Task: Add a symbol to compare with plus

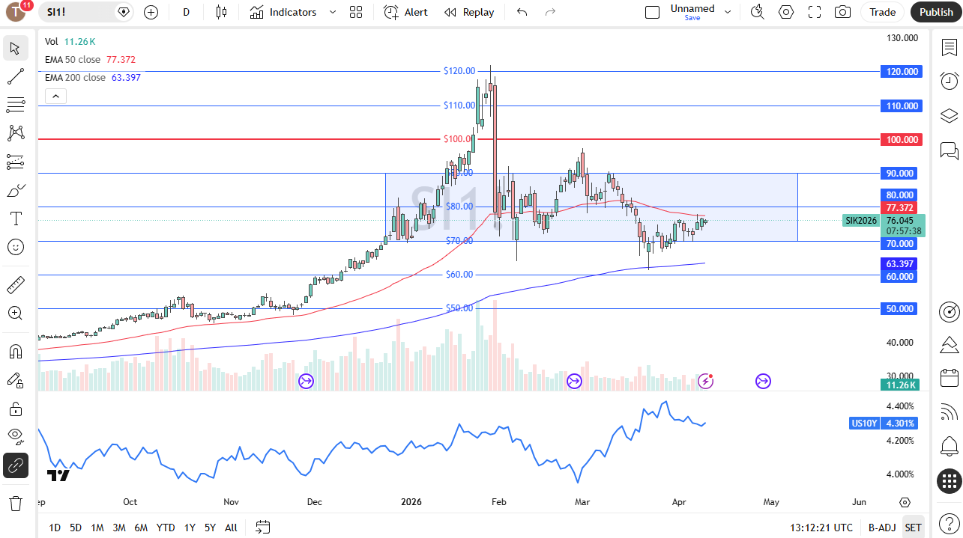Action: point(151,12)
